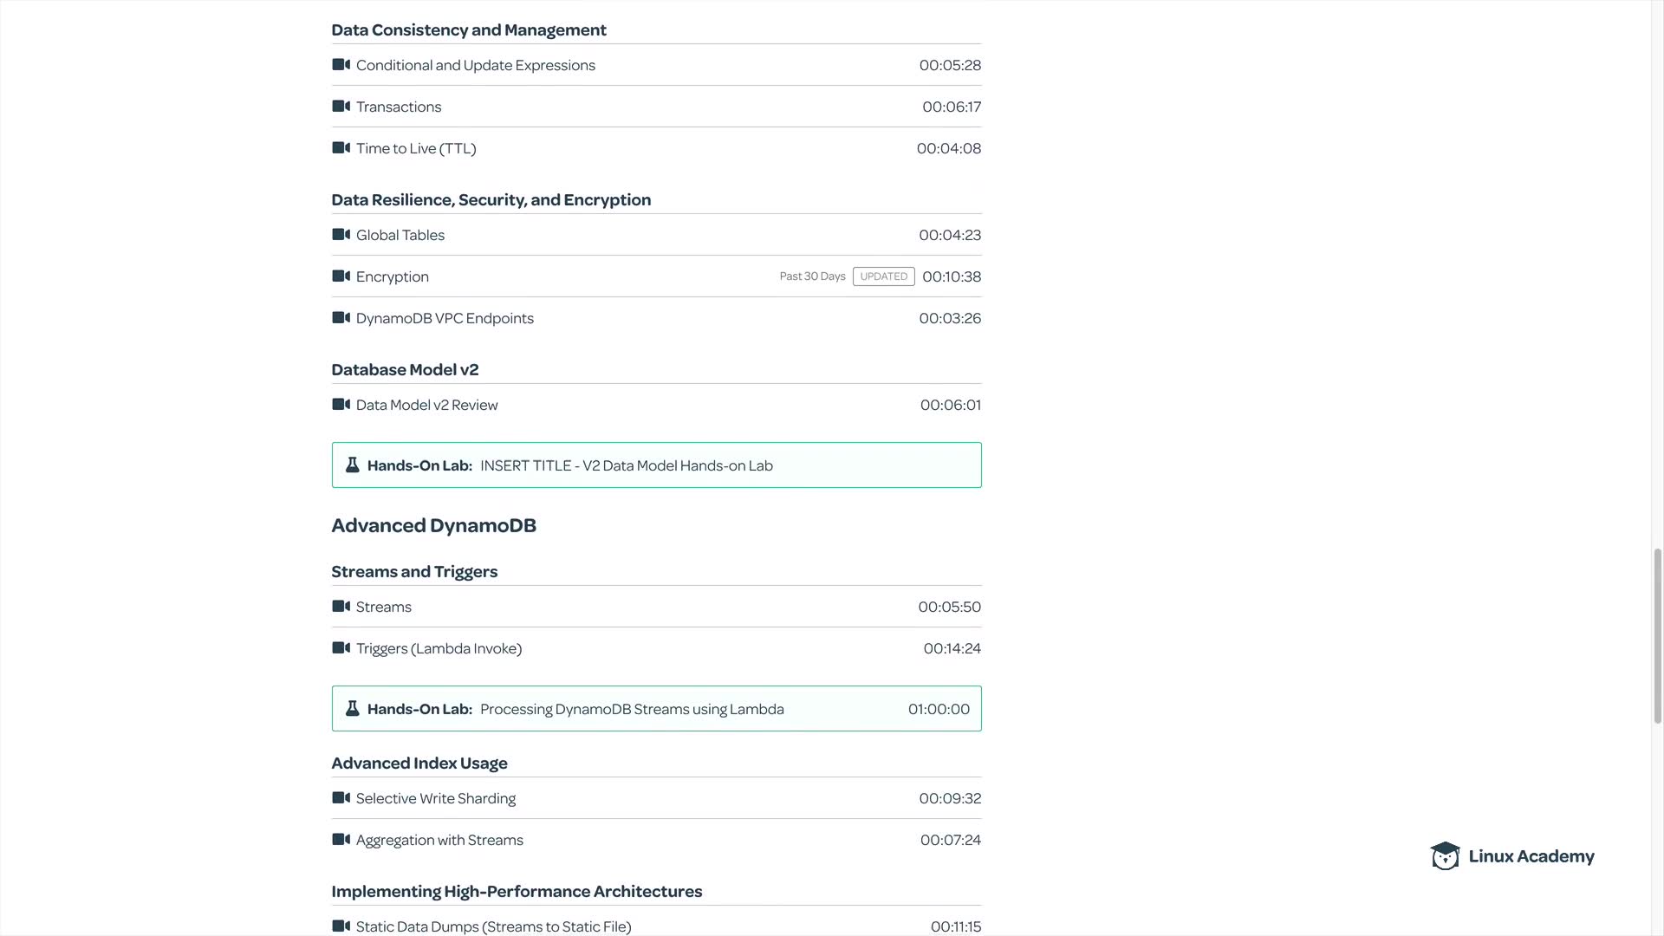Image resolution: width=1664 pixels, height=936 pixels.
Task: Click the video icon beside Aggregation with Streams
Action: point(341,840)
